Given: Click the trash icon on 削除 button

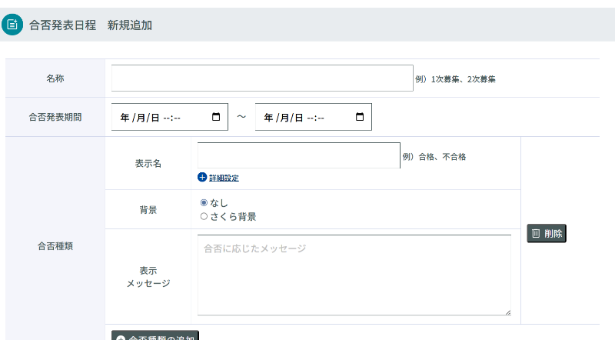Looking at the screenshot, I should (536, 234).
